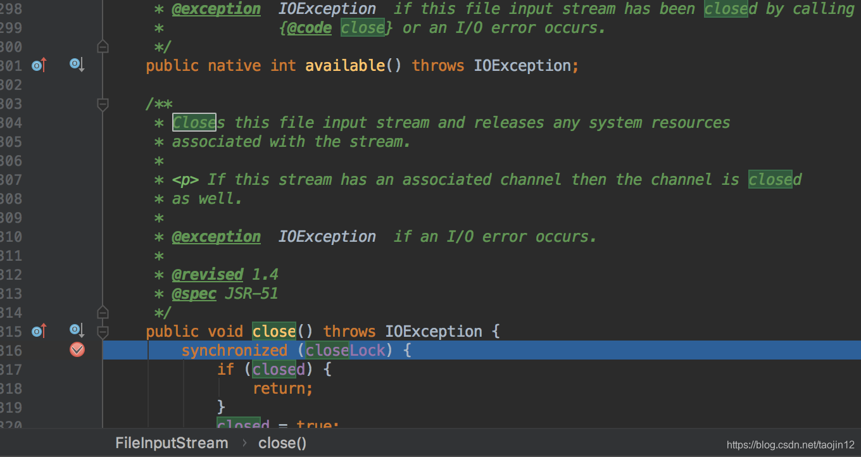Click the native keyword on the available() line
Screen dimensions: 861x457
[x=234, y=66]
